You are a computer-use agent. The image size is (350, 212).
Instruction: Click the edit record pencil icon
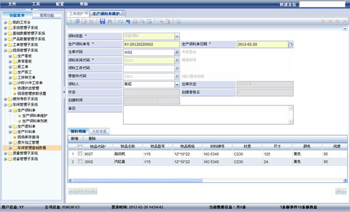[84, 22]
